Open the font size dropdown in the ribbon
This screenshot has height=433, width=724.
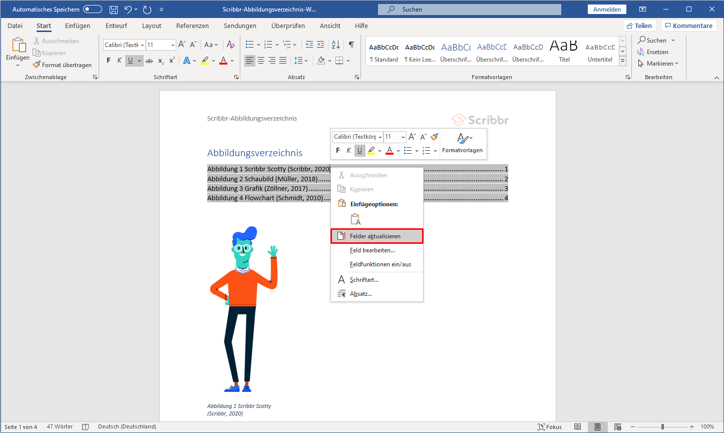click(173, 45)
